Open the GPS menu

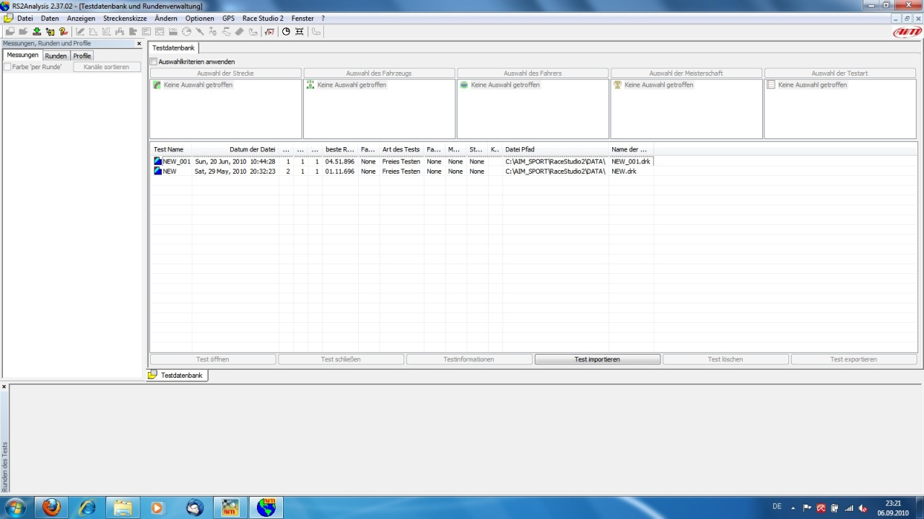(228, 18)
